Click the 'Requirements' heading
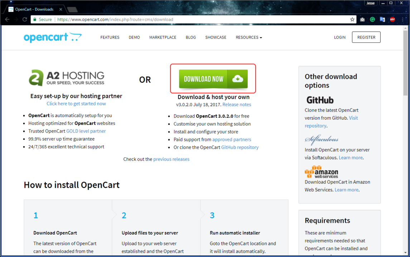This screenshot has height=257, width=410. click(x=327, y=221)
